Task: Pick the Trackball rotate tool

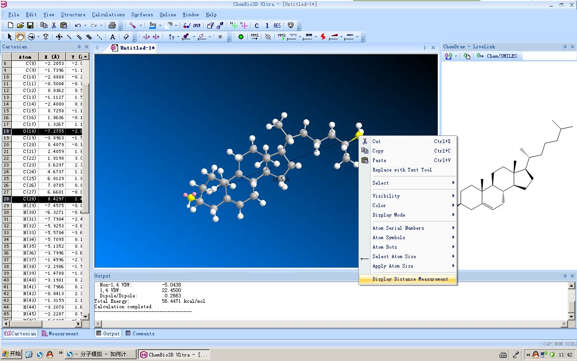Action: pyautogui.click(x=31, y=37)
